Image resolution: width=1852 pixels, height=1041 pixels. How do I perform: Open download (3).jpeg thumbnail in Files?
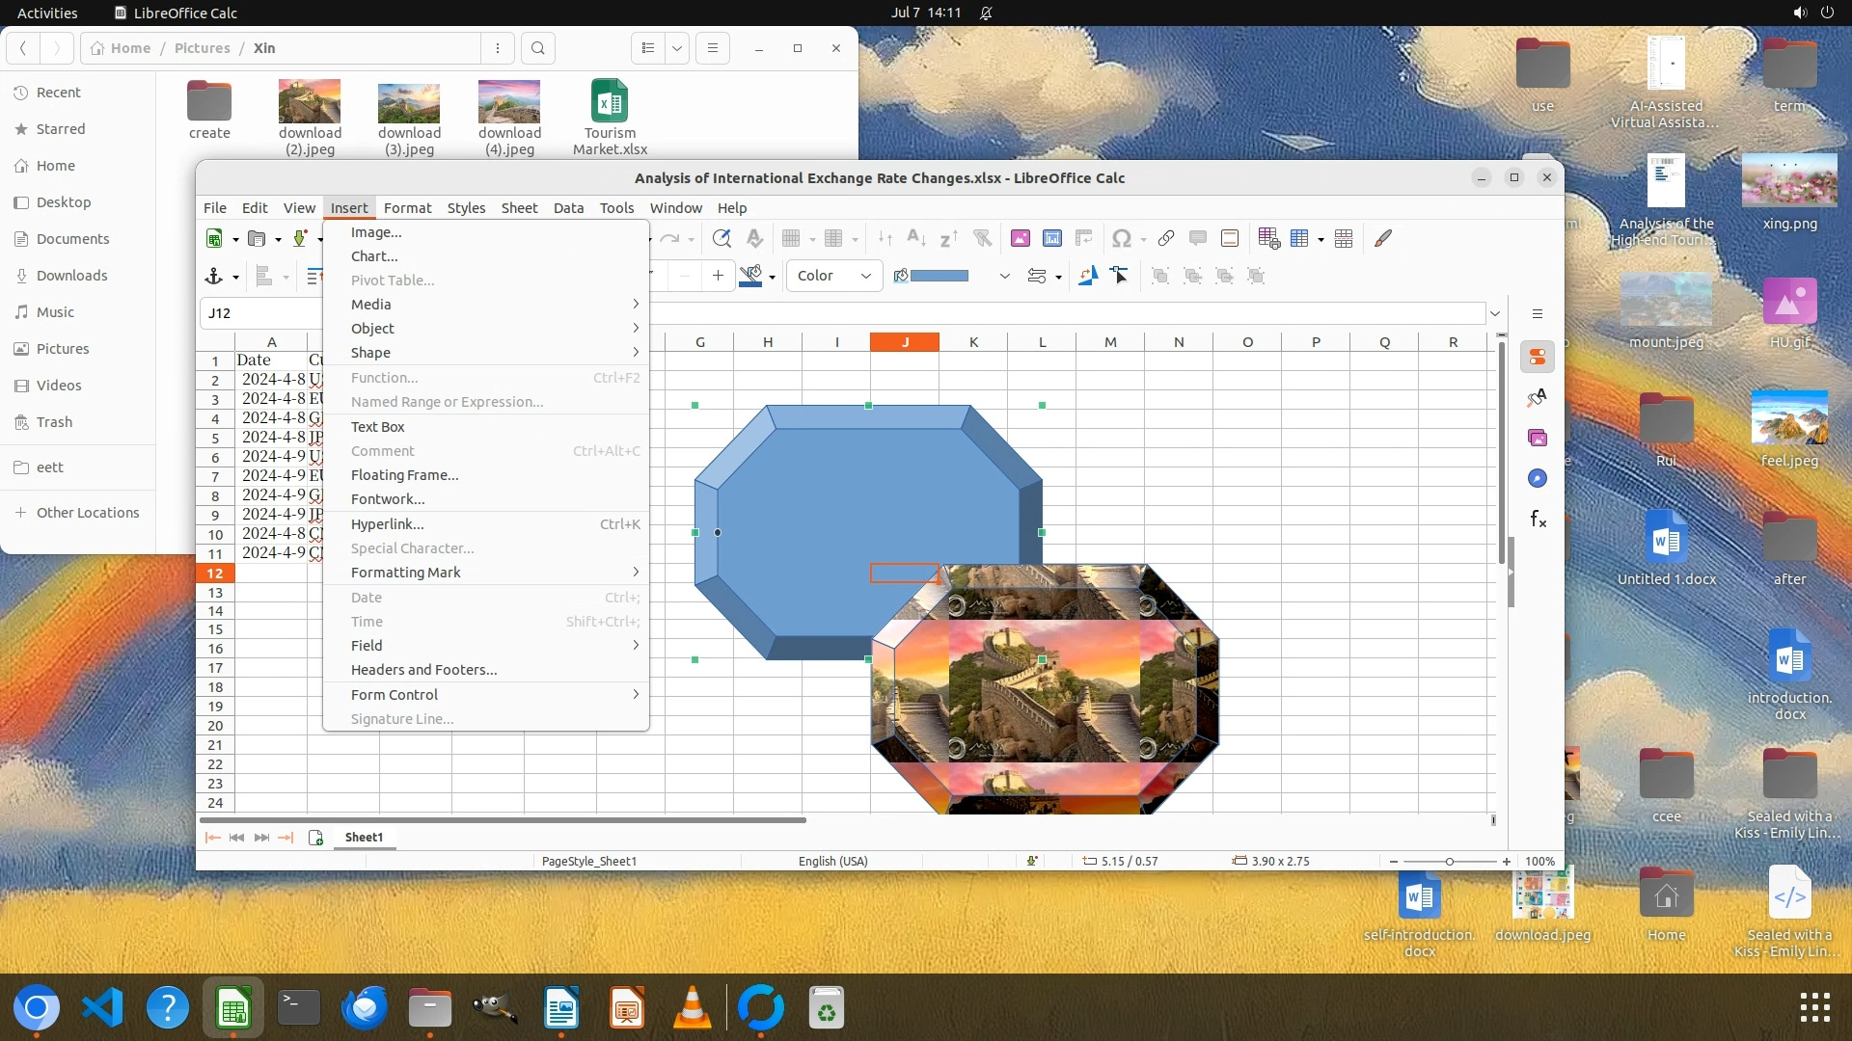(x=409, y=104)
